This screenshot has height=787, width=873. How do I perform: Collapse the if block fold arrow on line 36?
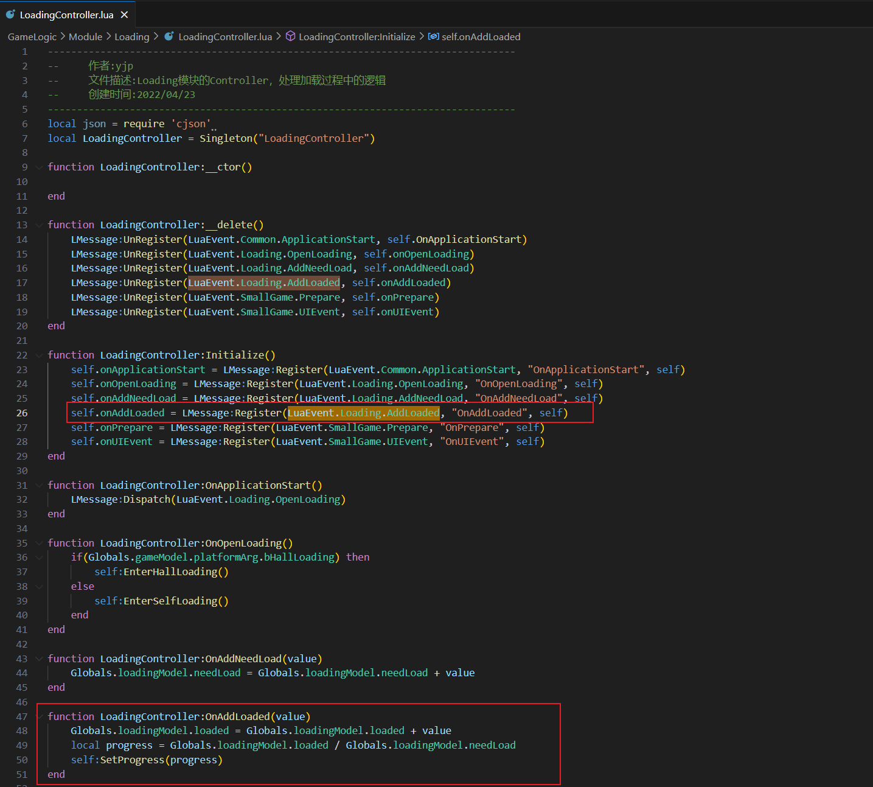click(40, 557)
